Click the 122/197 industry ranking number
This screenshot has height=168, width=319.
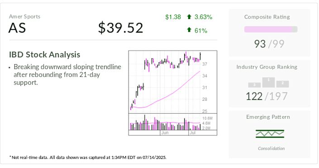click(267, 96)
